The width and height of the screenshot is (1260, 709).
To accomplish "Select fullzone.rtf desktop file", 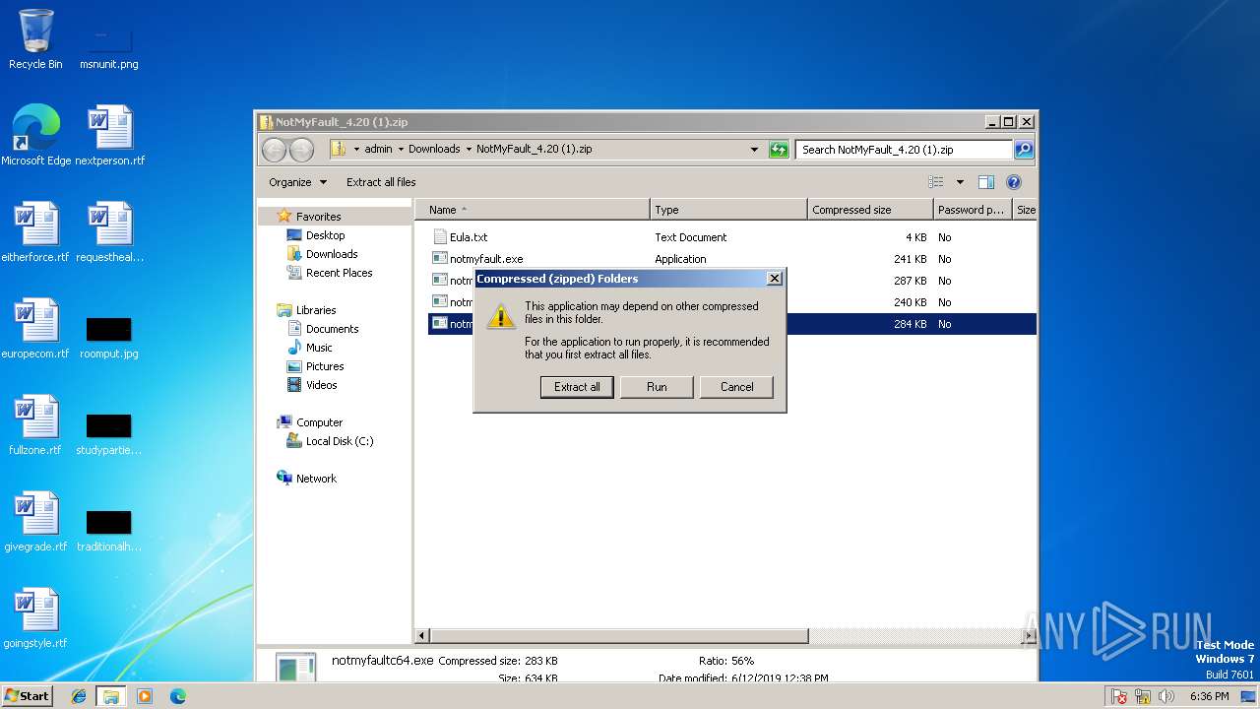I will [x=35, y=425].
